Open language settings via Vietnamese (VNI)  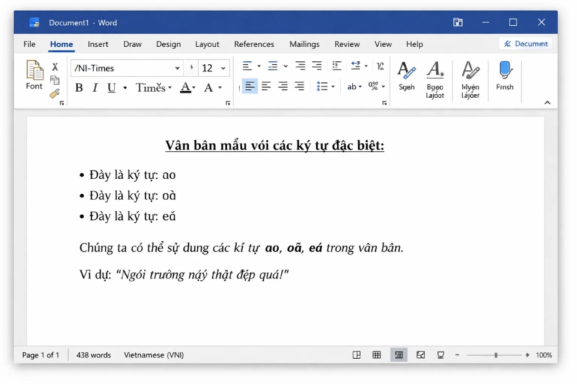(x=152, y=355)
